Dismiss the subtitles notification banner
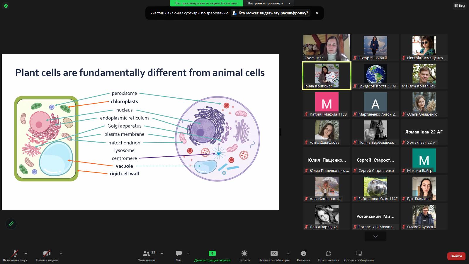 (317, 13)
